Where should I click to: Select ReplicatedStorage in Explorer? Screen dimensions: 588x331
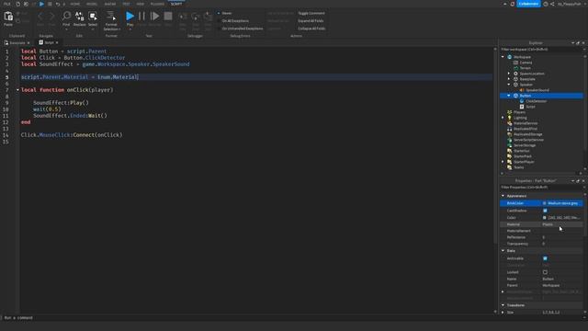(527, 134)
